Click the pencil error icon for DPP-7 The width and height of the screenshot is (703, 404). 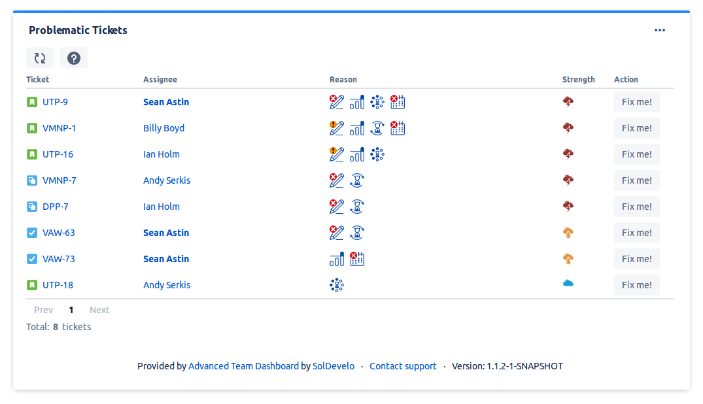click(x=336, y=207)
